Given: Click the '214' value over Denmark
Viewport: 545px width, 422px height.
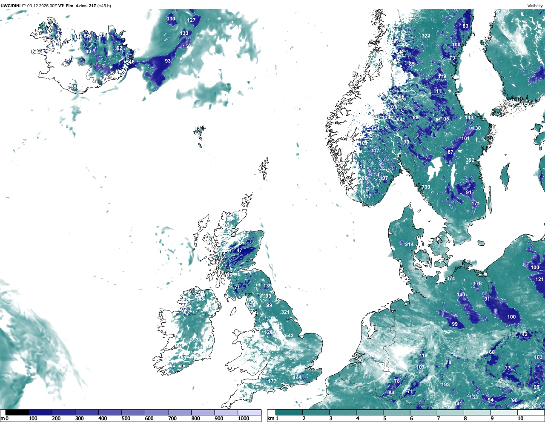Looking at the screenshot, I should coord(409,244).
